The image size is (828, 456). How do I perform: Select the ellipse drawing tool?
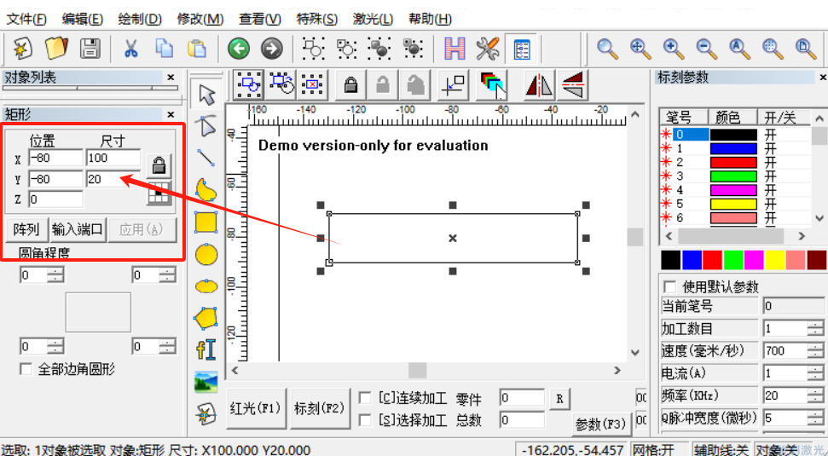point(206,286)
